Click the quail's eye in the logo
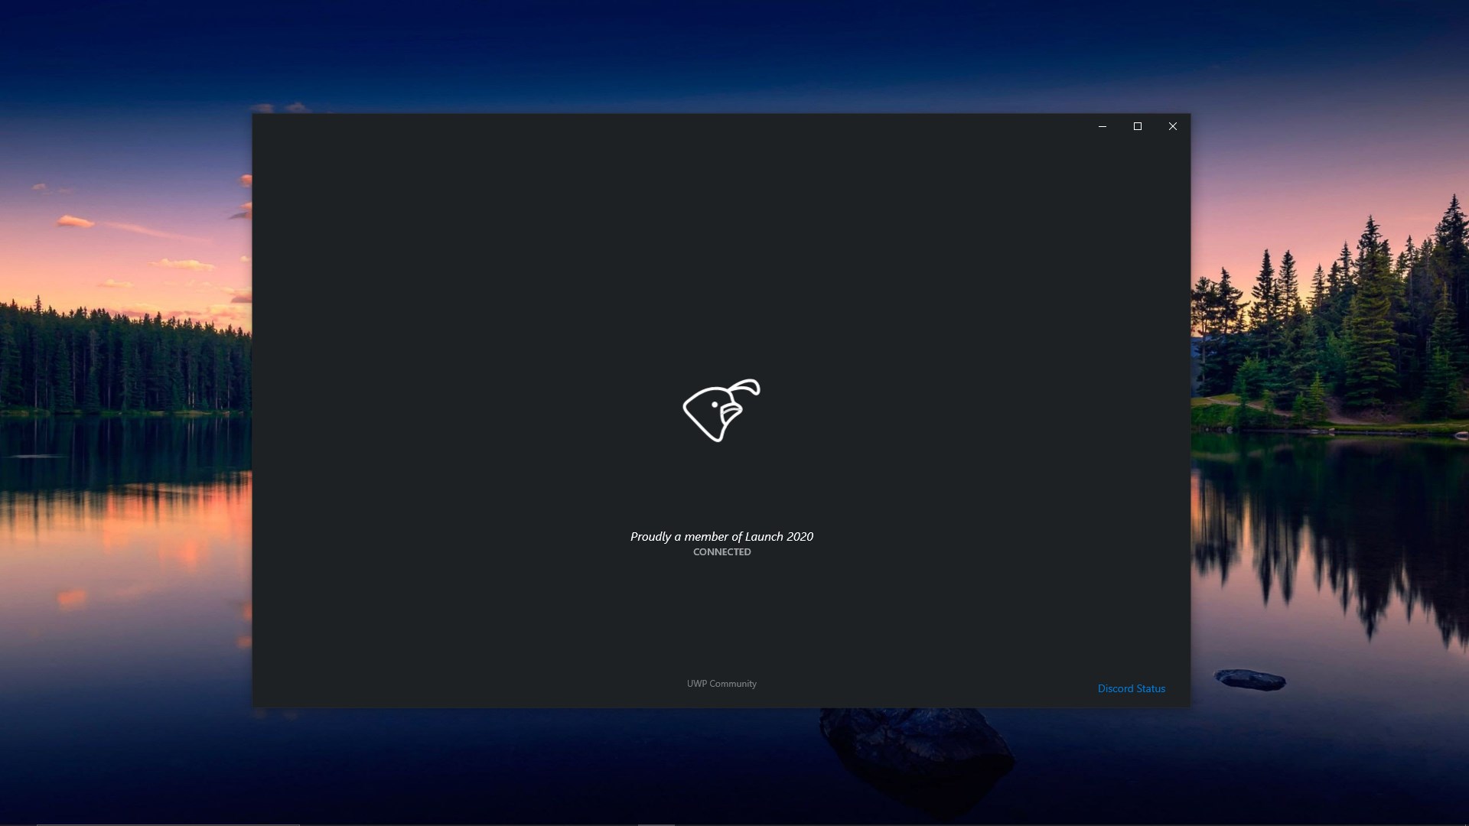This screenshot has width=1469, height=826. point(714,403)
